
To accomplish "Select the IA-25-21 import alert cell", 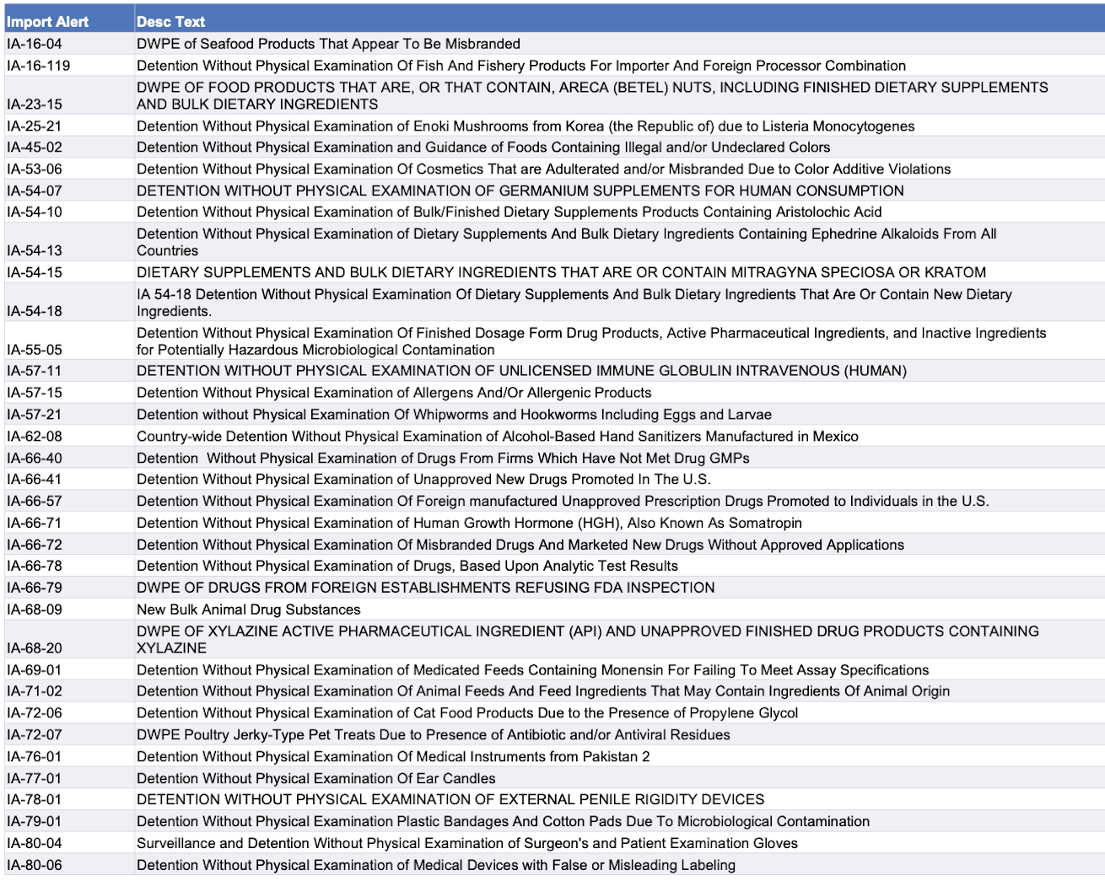I will [x=35, y=126].
